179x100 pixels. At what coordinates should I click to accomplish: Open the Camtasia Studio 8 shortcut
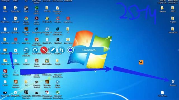[37, 84]
